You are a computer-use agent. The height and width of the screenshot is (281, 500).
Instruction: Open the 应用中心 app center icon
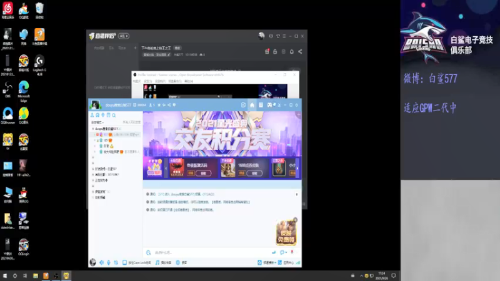[279, 262]
